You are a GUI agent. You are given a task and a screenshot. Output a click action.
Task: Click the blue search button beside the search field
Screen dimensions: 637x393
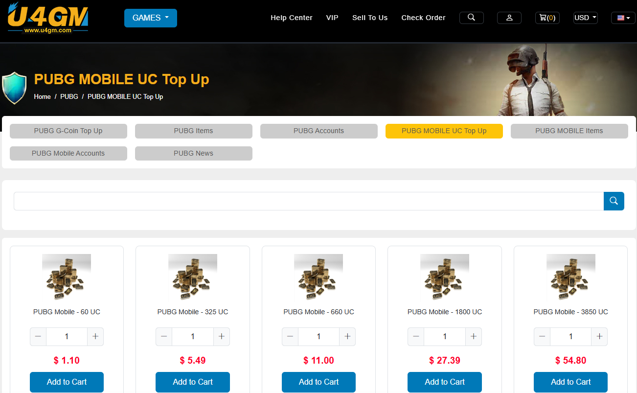click(x=614, y=201)
